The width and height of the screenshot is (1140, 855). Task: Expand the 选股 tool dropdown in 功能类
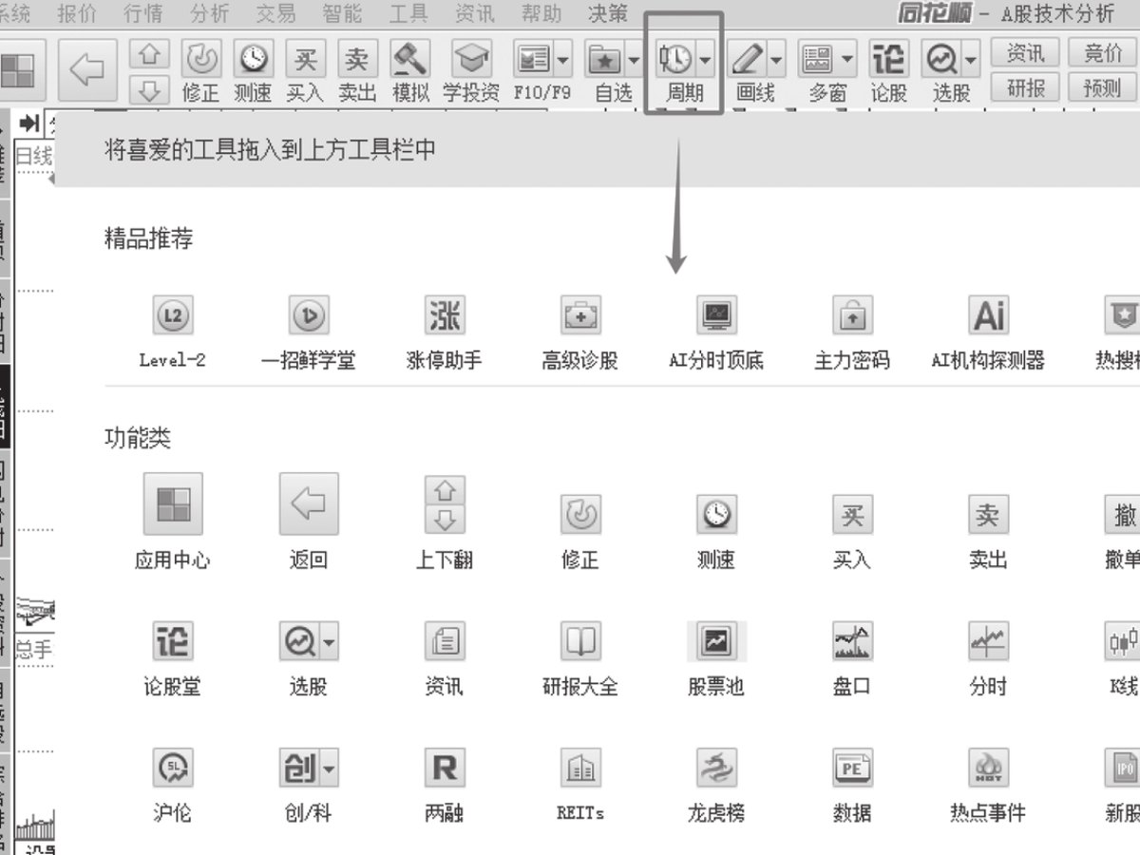pos(329,642)
